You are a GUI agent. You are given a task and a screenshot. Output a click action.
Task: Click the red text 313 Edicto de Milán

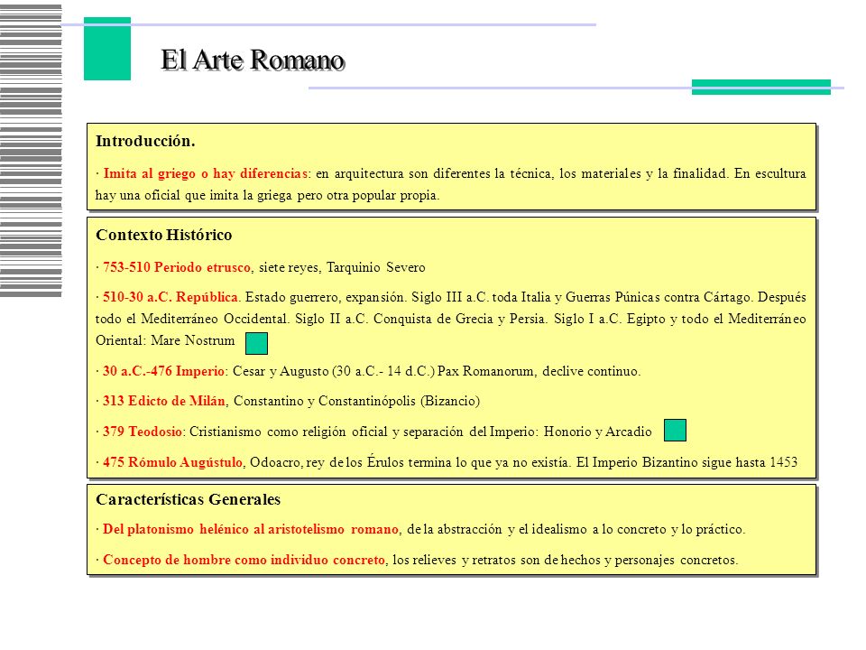pyautogui.click(x=164, y=401)
